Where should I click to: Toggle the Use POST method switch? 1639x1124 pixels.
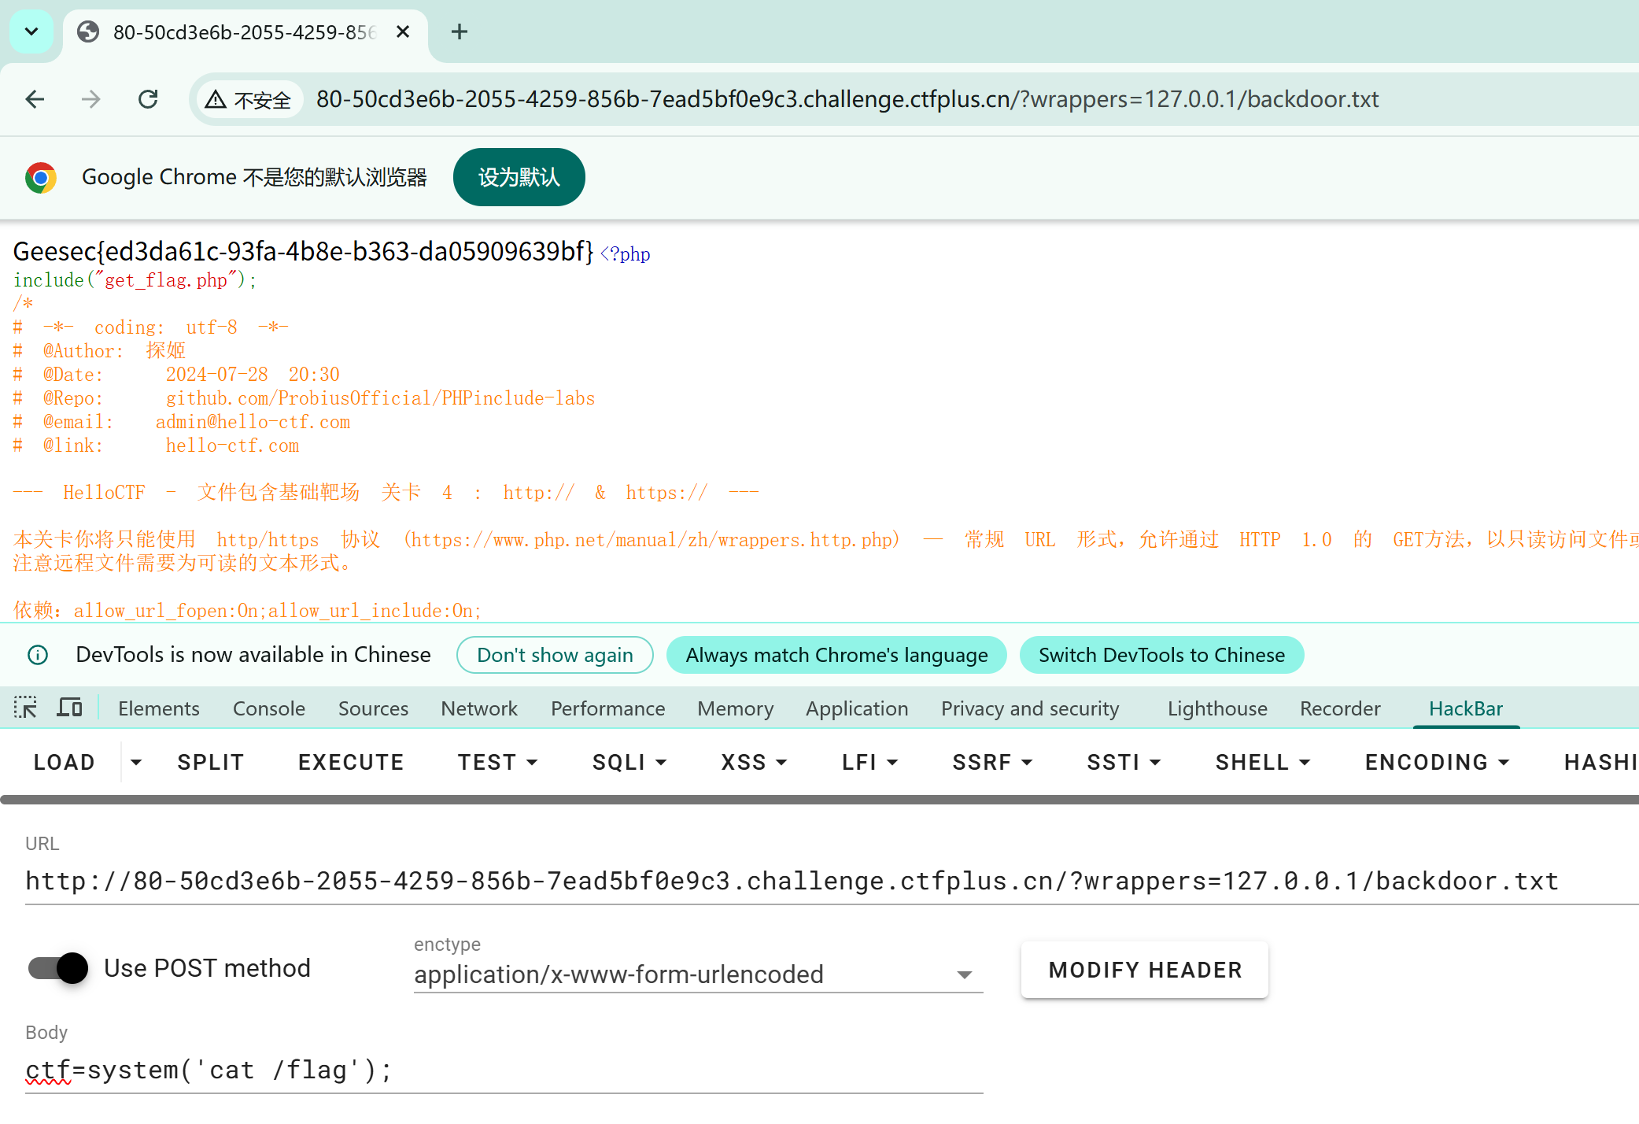pos(58,968)
